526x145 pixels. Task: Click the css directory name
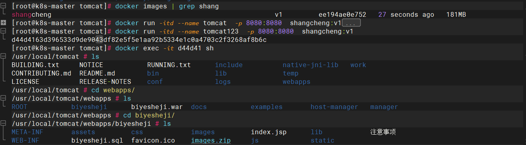[x=137, y=132]
